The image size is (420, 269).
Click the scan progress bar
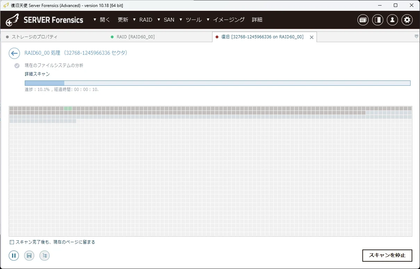click(x=217, y=83)
